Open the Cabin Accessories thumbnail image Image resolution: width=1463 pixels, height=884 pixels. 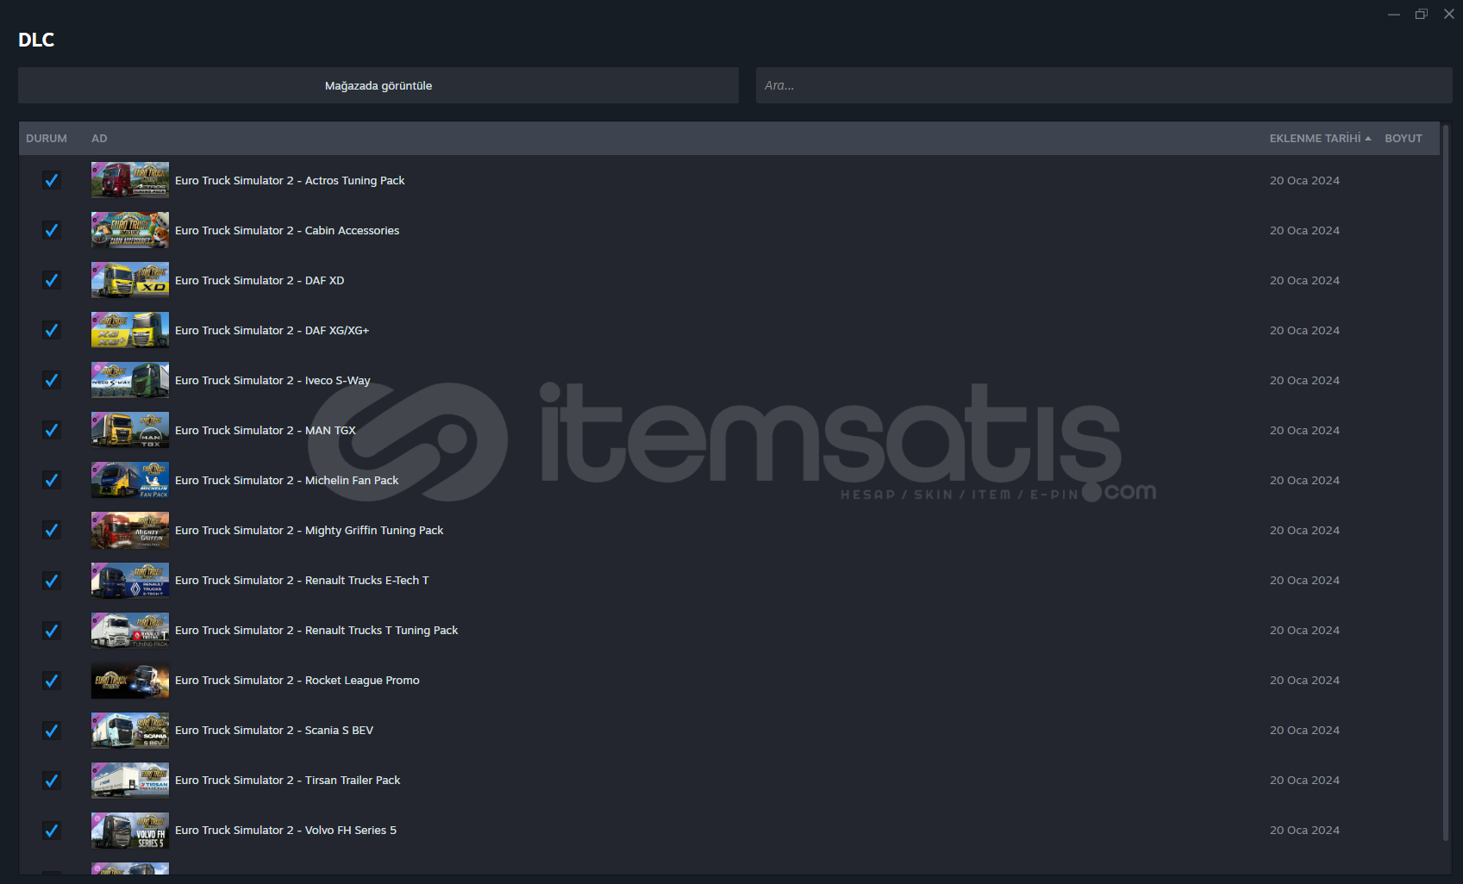[130, 230]
